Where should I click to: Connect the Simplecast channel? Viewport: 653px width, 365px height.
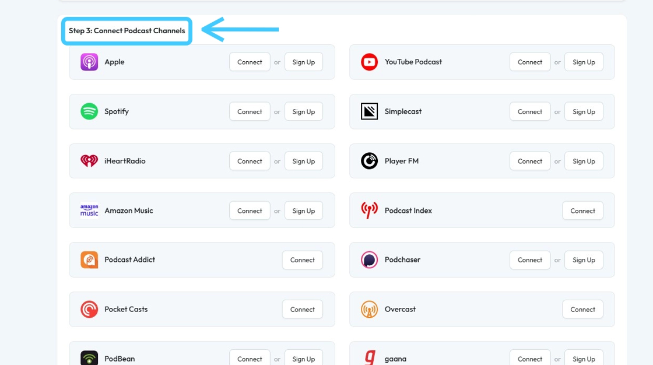point(530,112)
